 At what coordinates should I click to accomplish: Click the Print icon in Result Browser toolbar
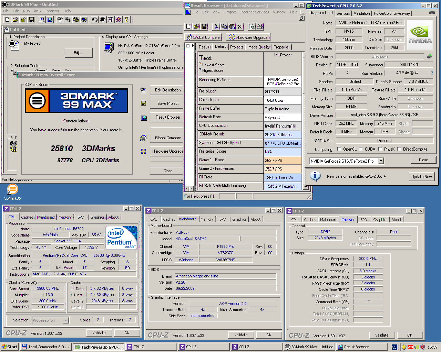point(260,26)
